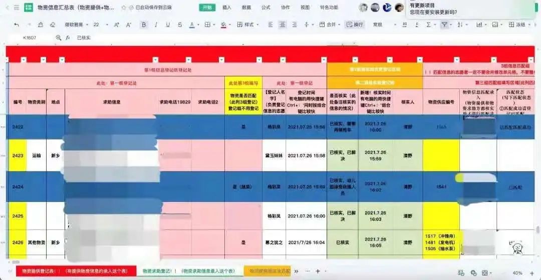Insert a chart with chart icon
This screenshot has height=280, width=541.
pyautogui.click(x=479, y=25)
